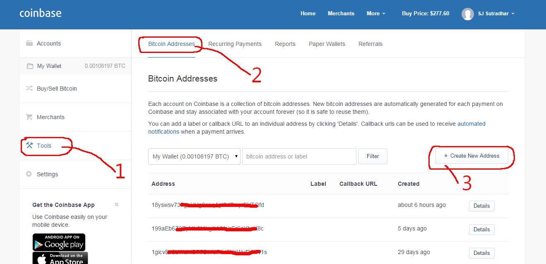Click the '29 days ago' cell
The width and height of the screenshot is (546, 264).
pyautogui.click(x=414, y=252)
